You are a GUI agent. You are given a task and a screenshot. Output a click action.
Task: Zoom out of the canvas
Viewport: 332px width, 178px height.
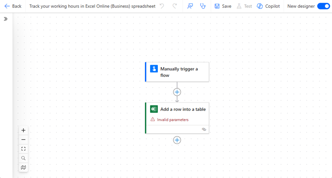(24, 140)
